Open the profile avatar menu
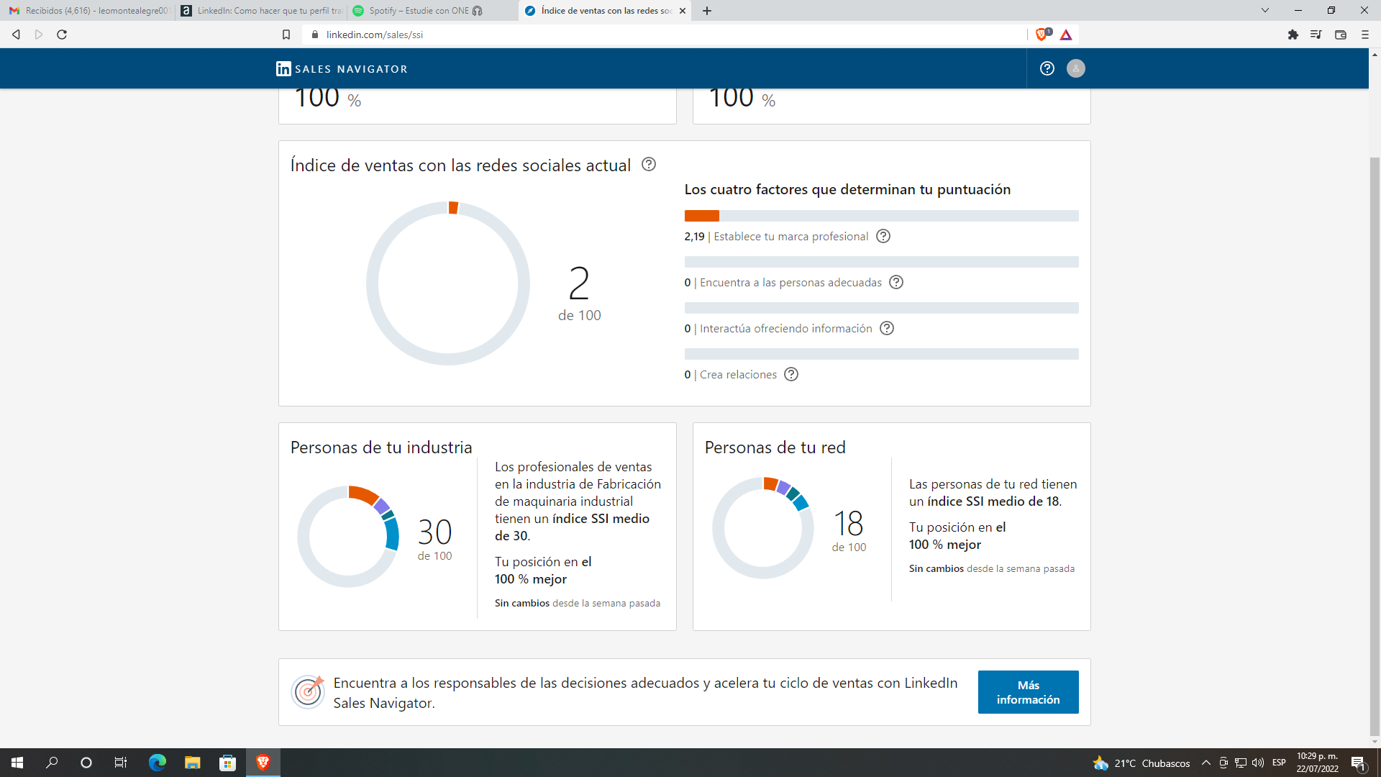 [x=1076, y=68]
